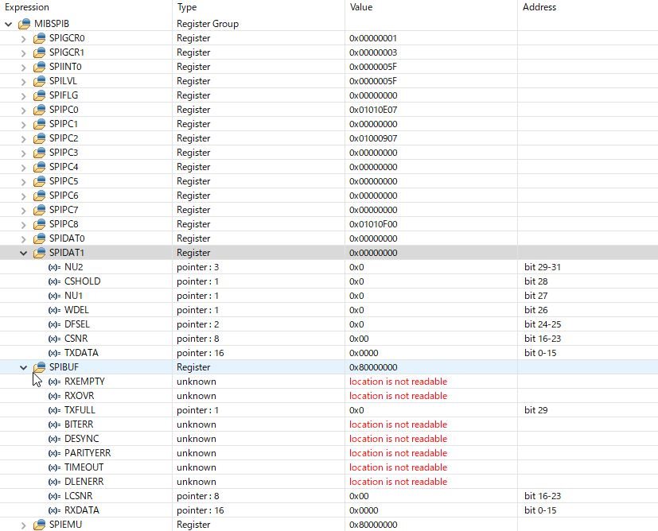Click the SPIFLG register folder icon

click(x=40, y=95)
